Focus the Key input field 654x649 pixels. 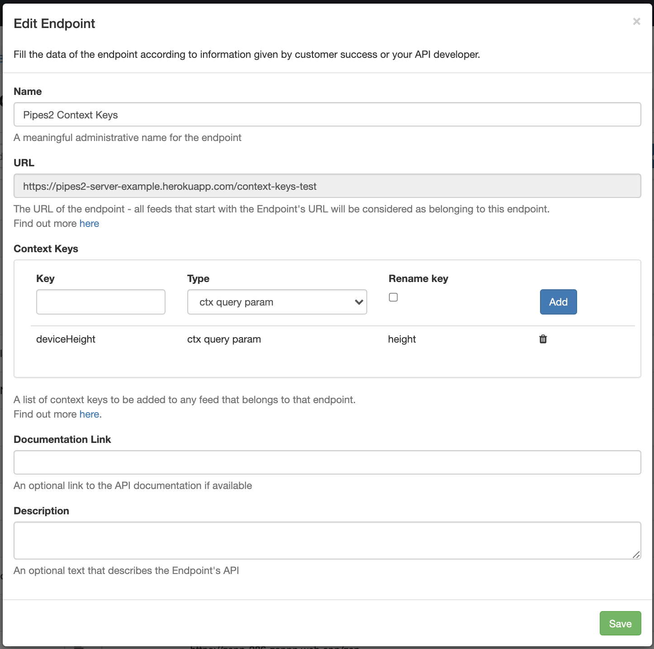pyautogui.click(x=101, y=302)
